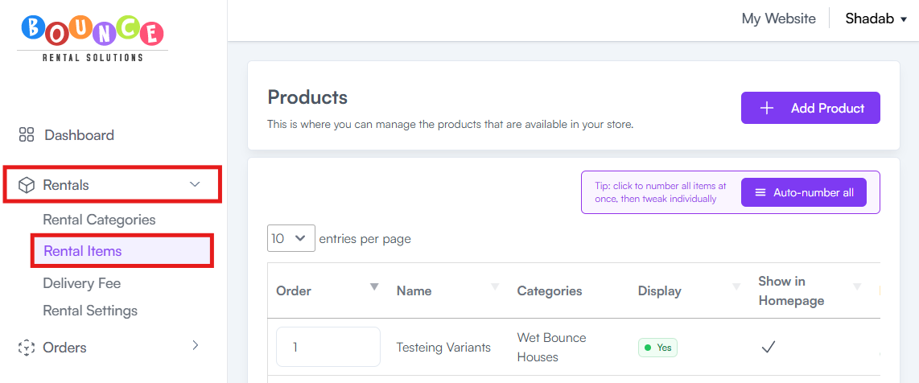Open the Dashboard menu item
This screenshot has height=383, width=919.
tap(79, 135)
